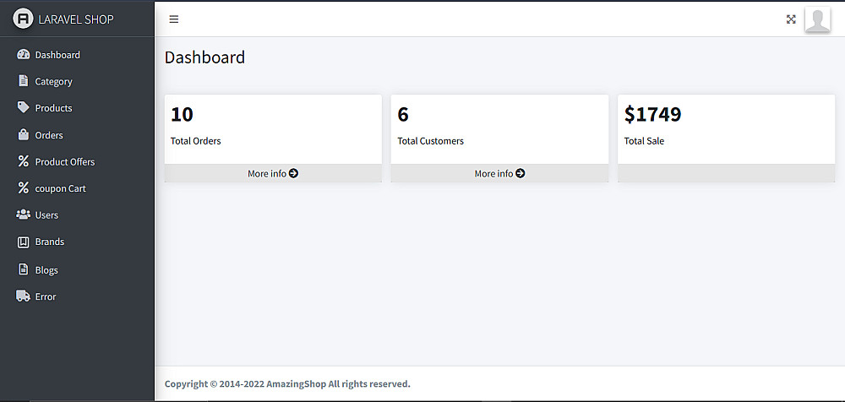Image resolution: width=845 pixels, height=402 pixels.
Task: Click the Orders shopping bag icon
Action: [24, 135]
